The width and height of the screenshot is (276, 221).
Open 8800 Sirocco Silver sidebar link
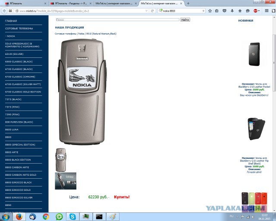pyautogui.click(x=19, y=198)
